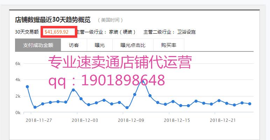Image resolution: width=270 pixels, height=140 pixels.
Task: Click the 家装(硬装) industry value
Action: [122, 32]
